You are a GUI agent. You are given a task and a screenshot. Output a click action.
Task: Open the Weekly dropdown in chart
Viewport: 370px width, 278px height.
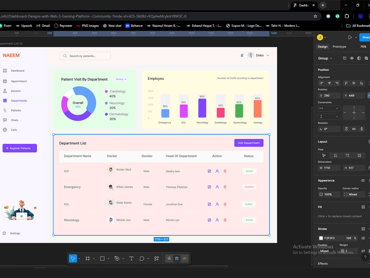pyautogui.click(x=121, y=79)
